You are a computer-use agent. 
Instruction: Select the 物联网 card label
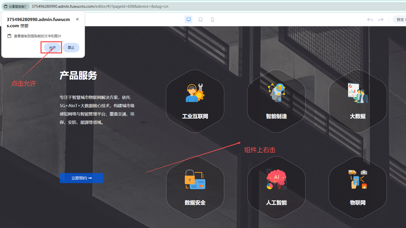pos(358,203)
